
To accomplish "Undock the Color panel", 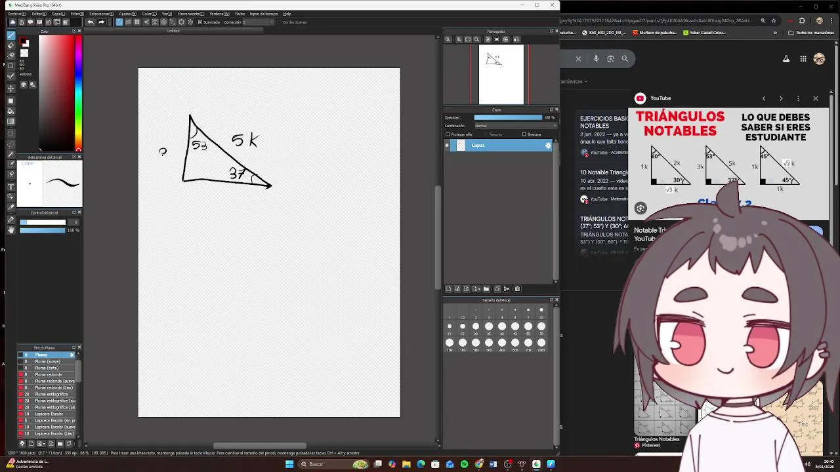I will (73, 31).
